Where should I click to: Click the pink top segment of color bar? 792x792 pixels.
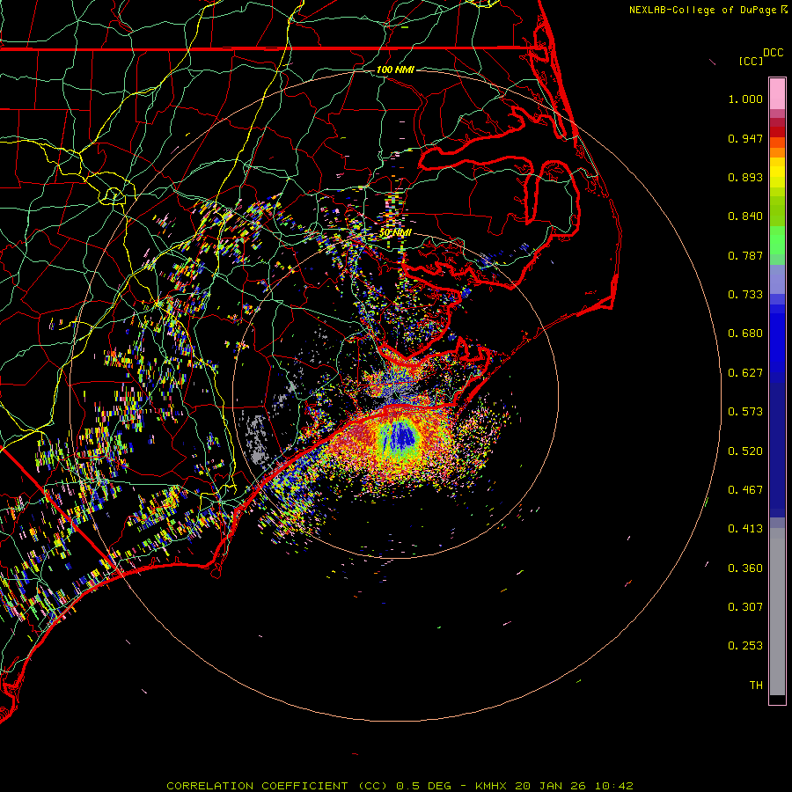(777, 94)
